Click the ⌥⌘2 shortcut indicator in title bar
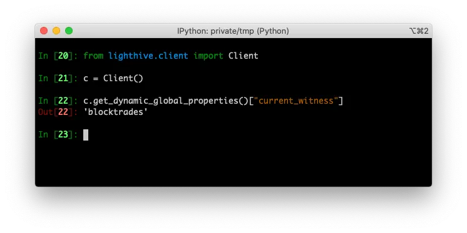Screen dimensions: 467x233 pyautogui.click(x=419, y=31)
